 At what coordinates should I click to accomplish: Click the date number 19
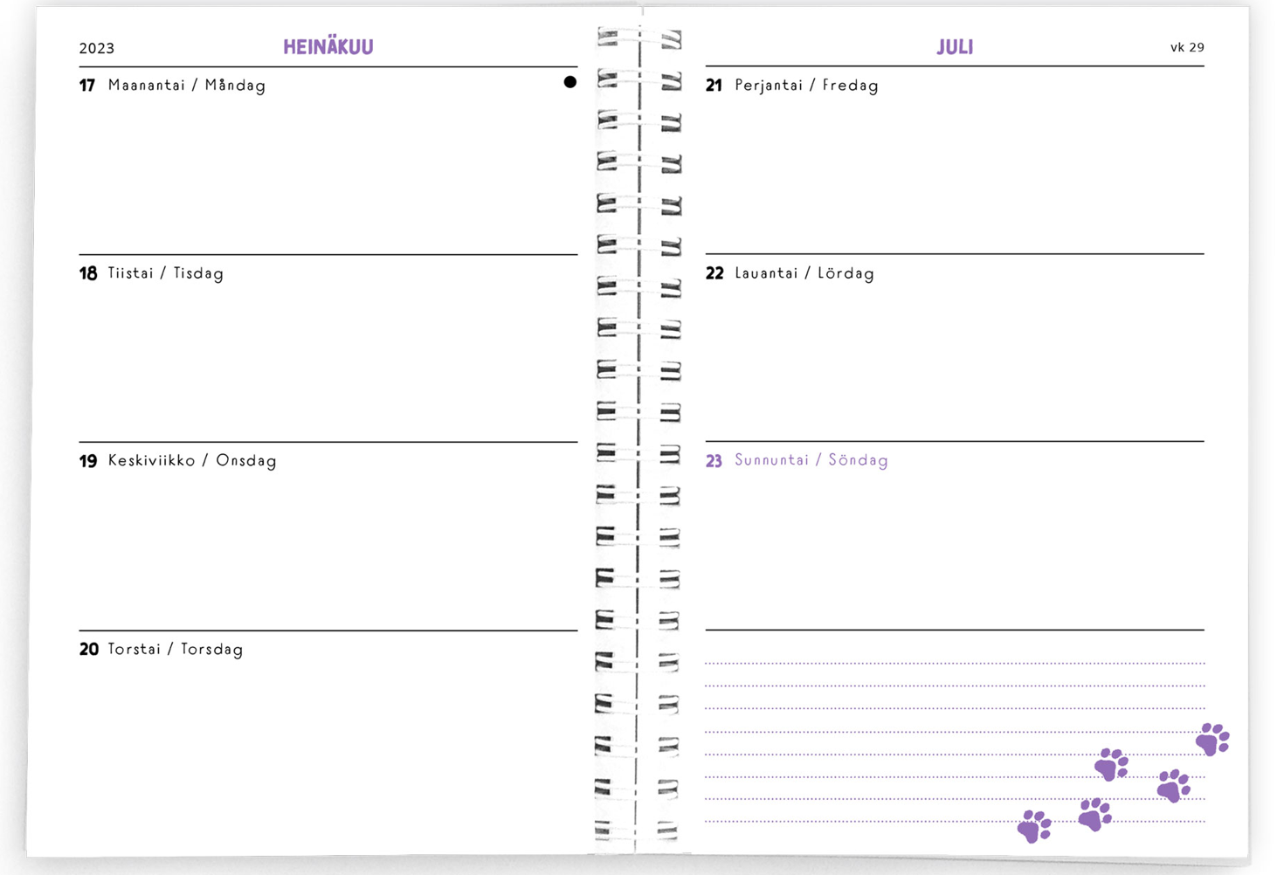point(87,461)
